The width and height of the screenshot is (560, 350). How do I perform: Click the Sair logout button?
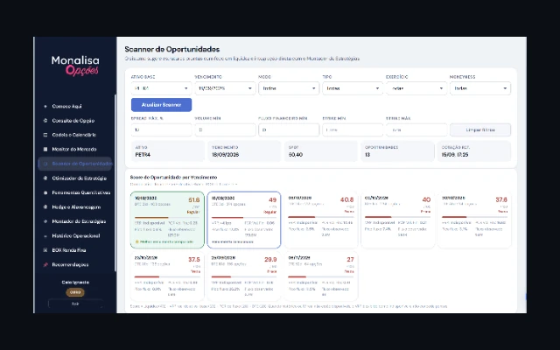(x=75, y=304)
